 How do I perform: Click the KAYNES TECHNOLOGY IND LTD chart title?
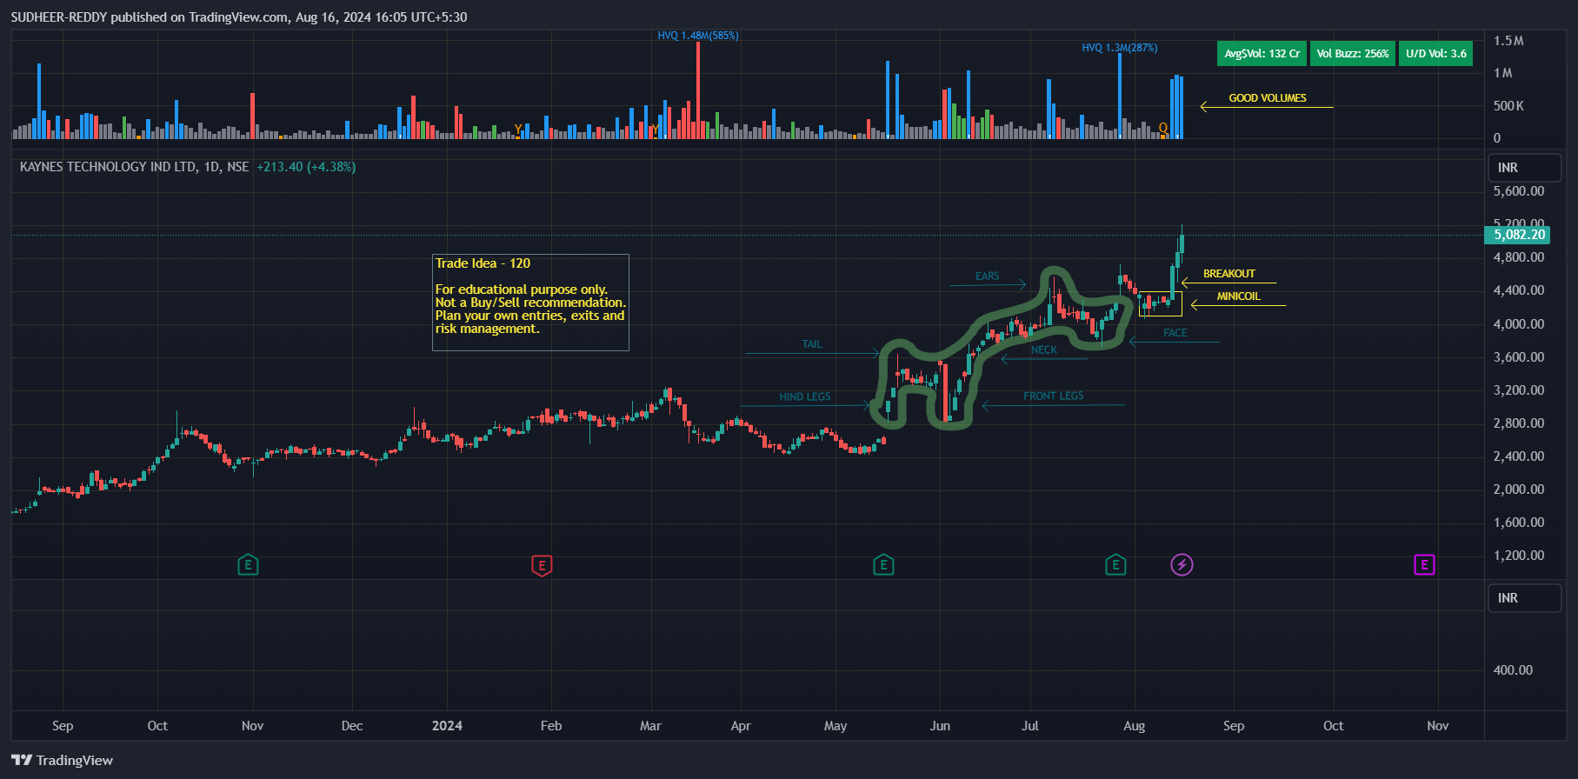click(134, 167)
